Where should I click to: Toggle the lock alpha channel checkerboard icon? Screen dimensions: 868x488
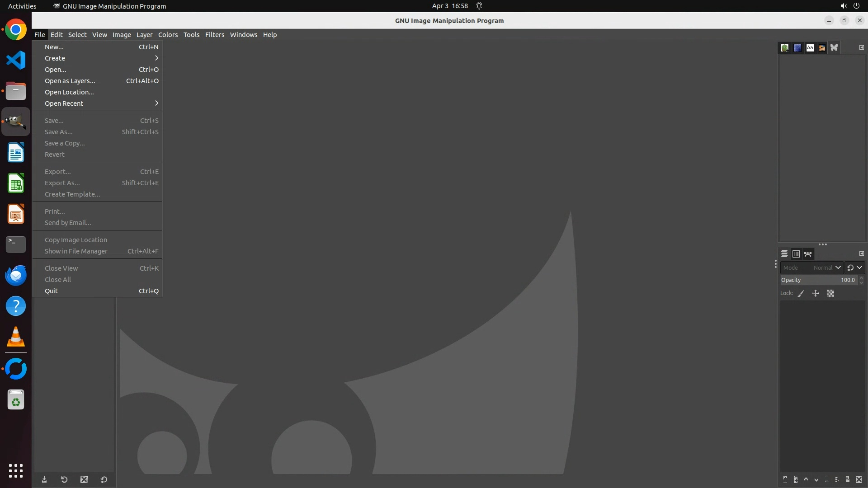830,294
